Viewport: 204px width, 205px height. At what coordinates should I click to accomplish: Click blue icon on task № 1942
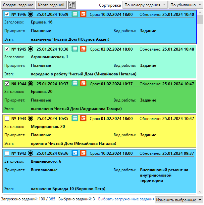[75, 153]
